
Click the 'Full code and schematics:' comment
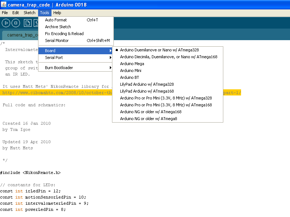[x=34, y=105]
